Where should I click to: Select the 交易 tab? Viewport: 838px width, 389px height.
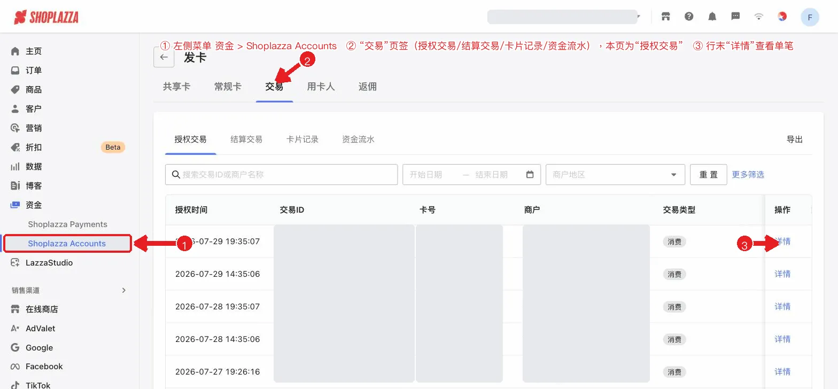coord(274,87)
